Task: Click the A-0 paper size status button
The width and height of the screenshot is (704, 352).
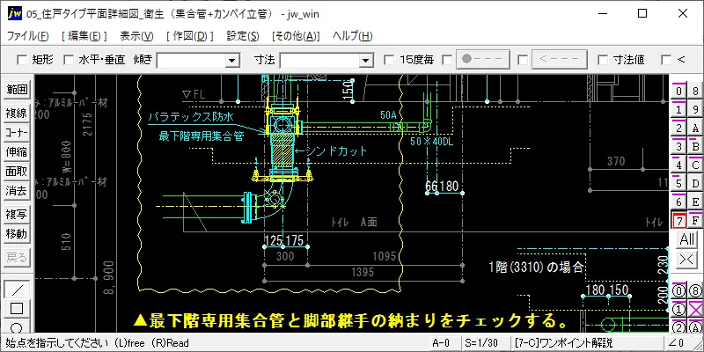Action: point(445,343)
